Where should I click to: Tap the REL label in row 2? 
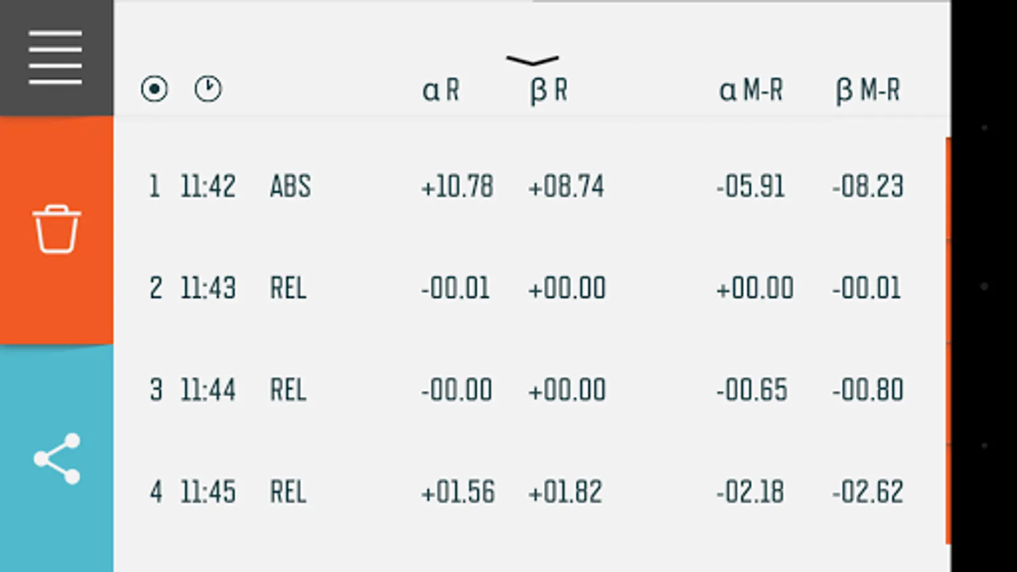[x=288, y=288]
